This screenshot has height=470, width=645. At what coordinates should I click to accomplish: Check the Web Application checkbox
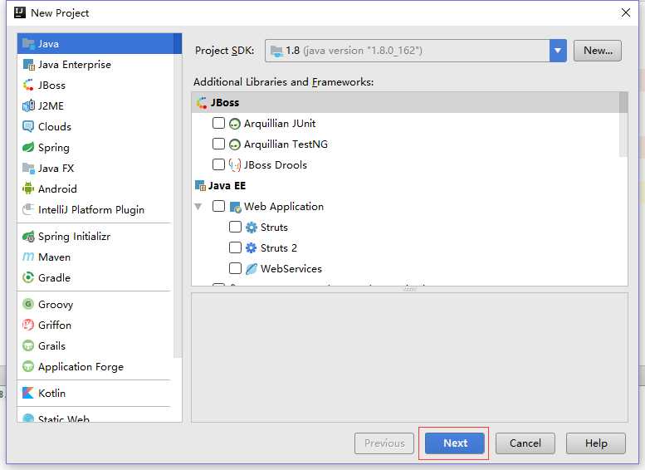click(x=218, y=206)
